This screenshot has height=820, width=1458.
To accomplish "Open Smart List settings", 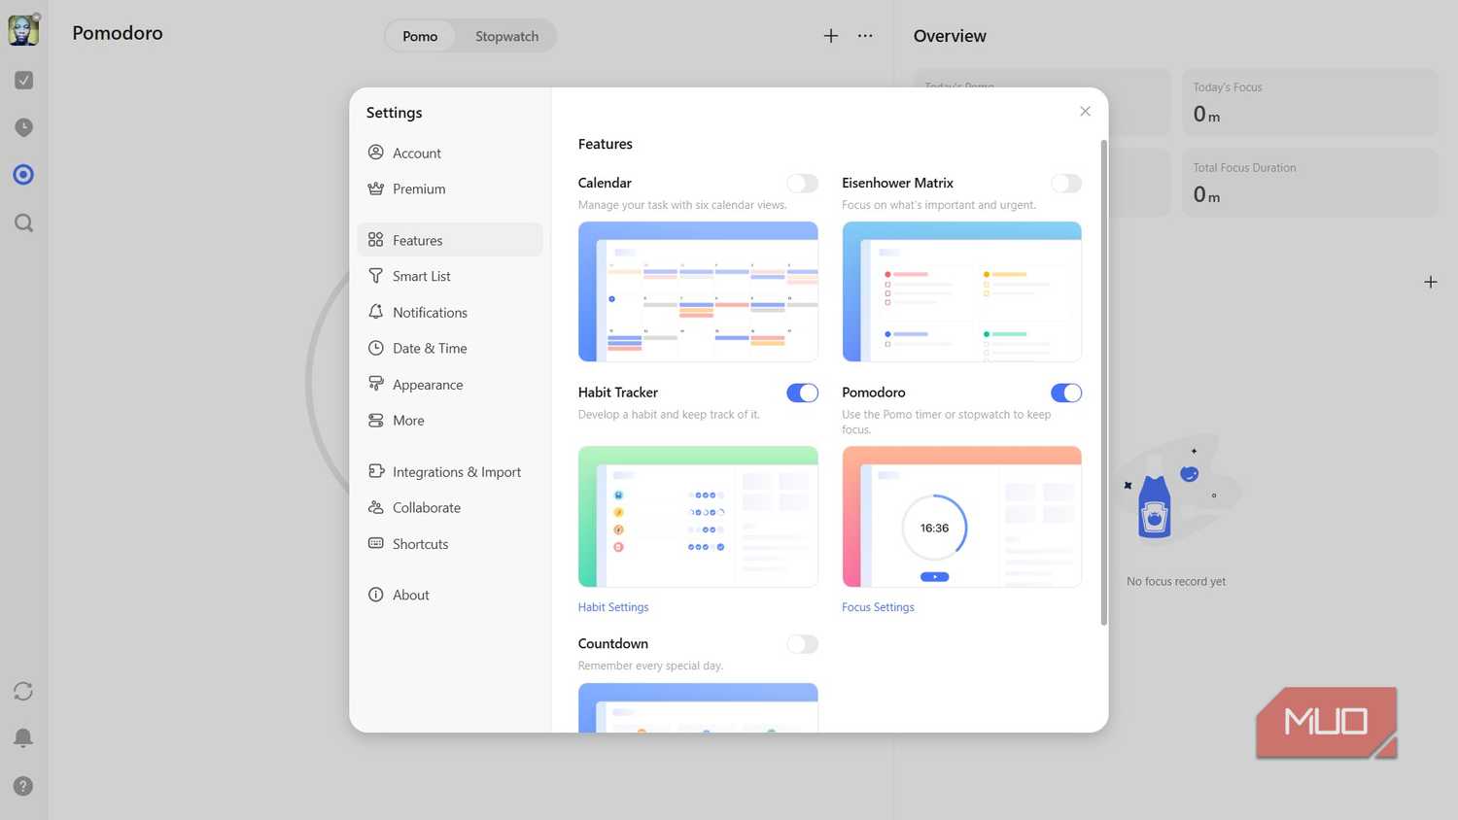I will click(x=450, y=276).
